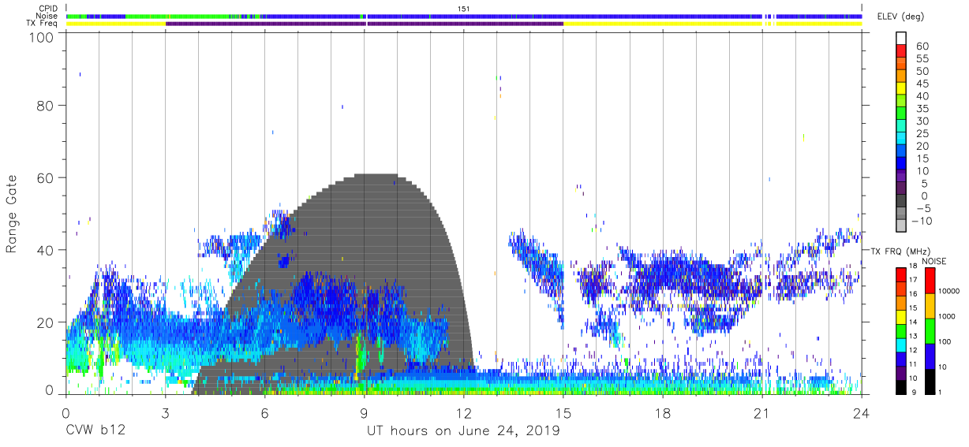Click the CPID value 151
Screen dimensions: 969x447
[464, 8]
